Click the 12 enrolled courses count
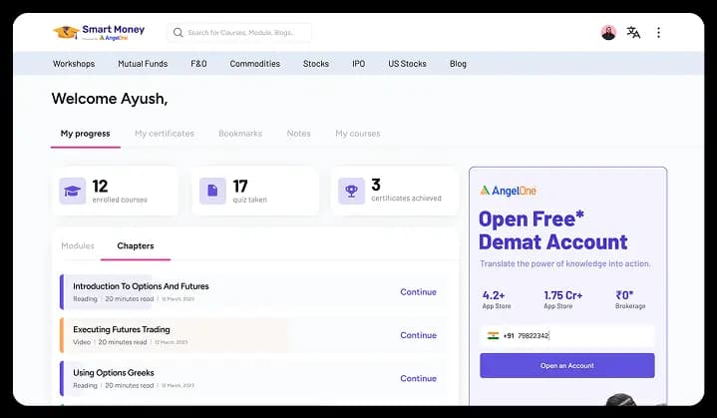The width and height of the screenshot is (717, 418). (x=100, y=187)
